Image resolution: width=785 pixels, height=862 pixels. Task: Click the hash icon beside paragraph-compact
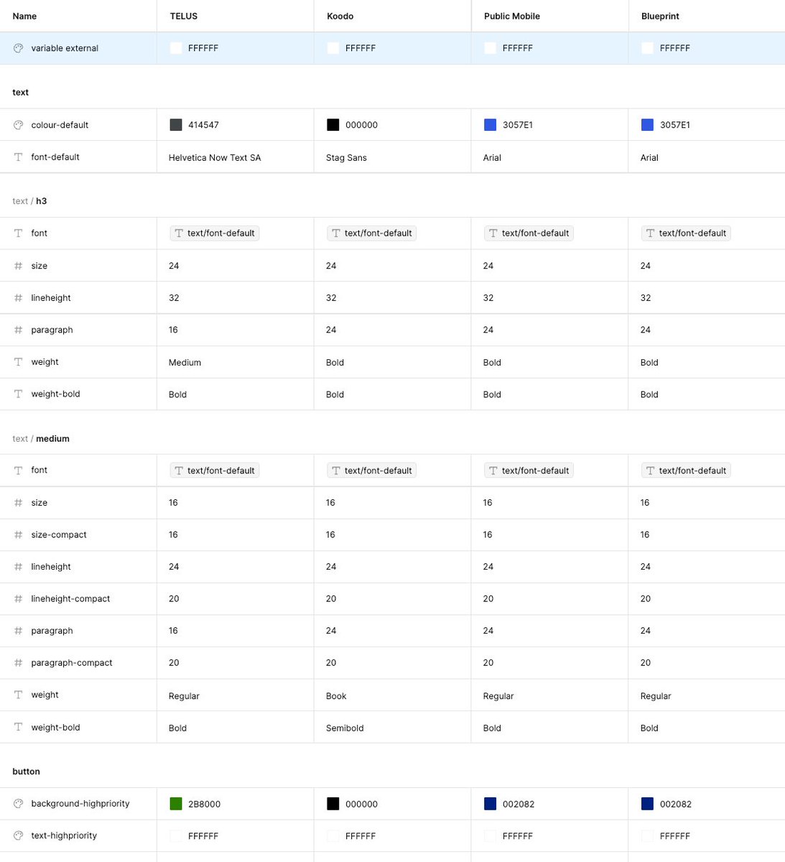pyautogui.click(x=19, y=663)
